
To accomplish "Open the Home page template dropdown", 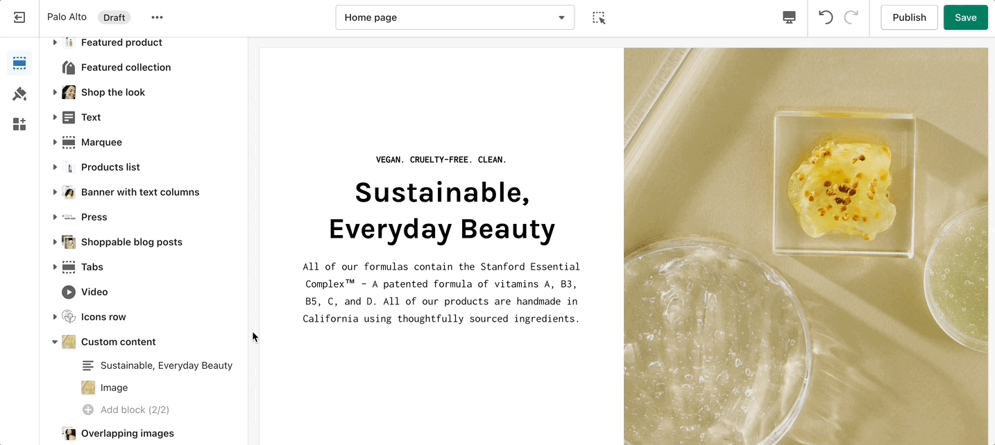I will tap(454, 18).
